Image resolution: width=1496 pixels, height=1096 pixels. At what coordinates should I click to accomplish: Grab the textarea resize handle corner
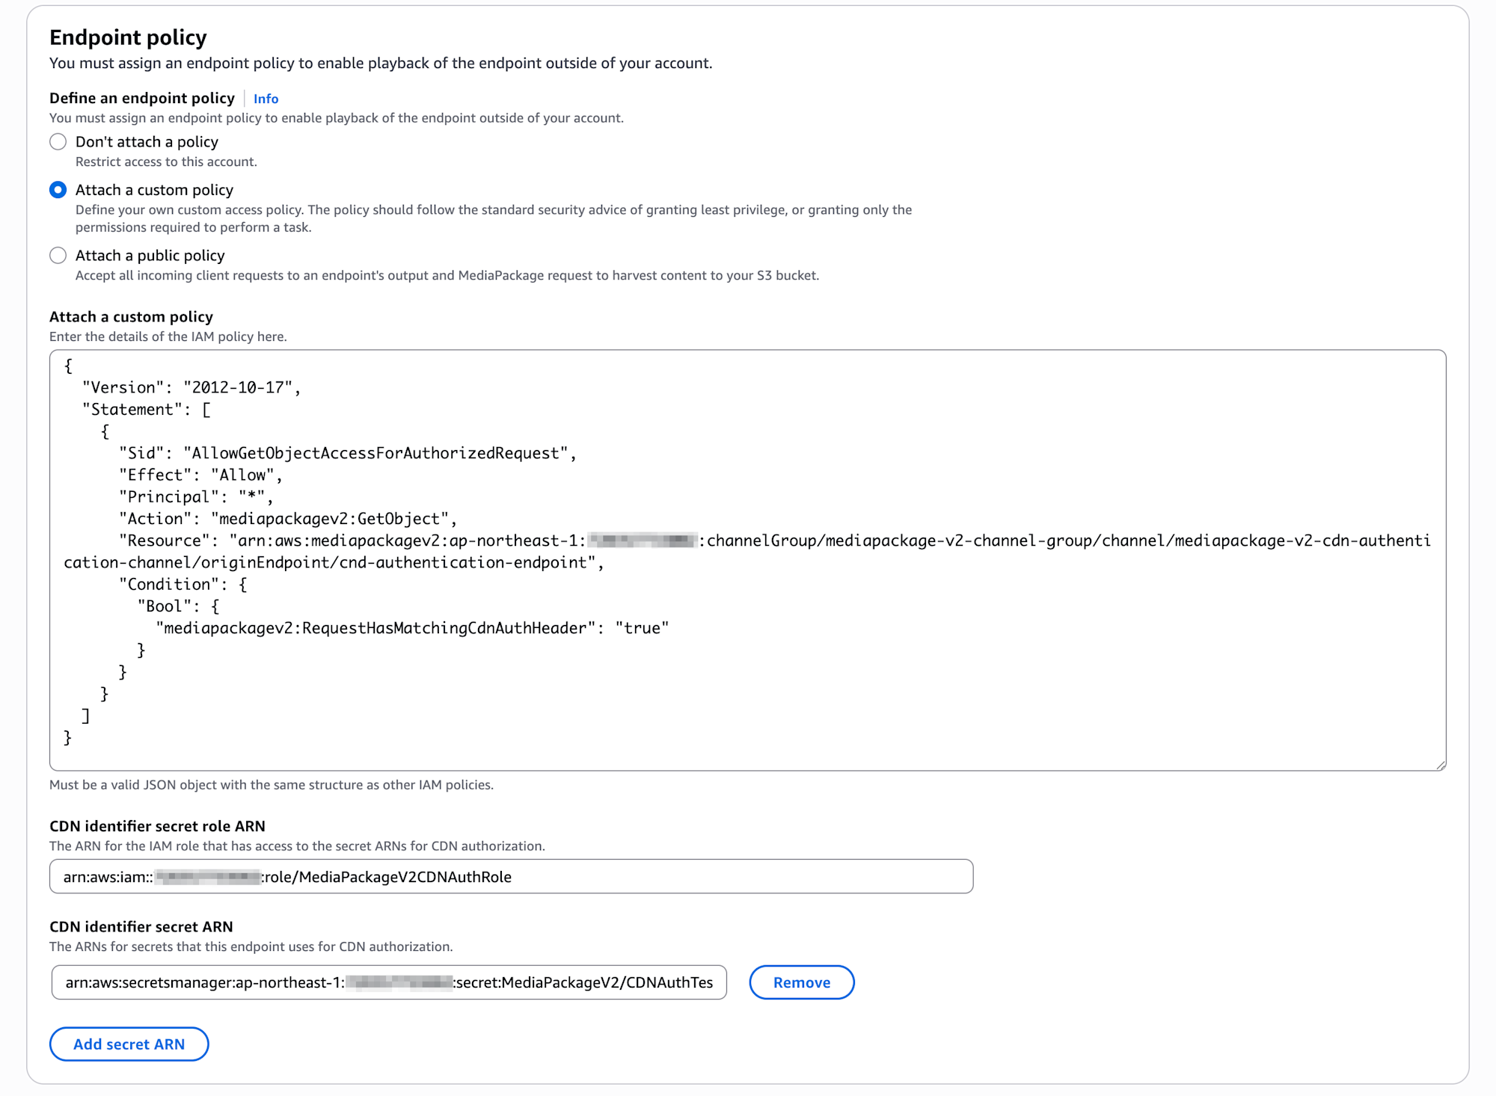coord(1441,766)
